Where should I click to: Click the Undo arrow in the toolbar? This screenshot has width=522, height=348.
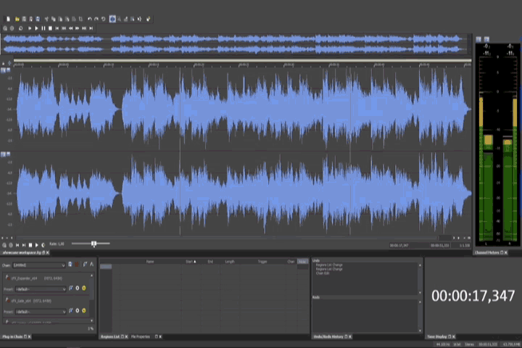click(90, 19)
